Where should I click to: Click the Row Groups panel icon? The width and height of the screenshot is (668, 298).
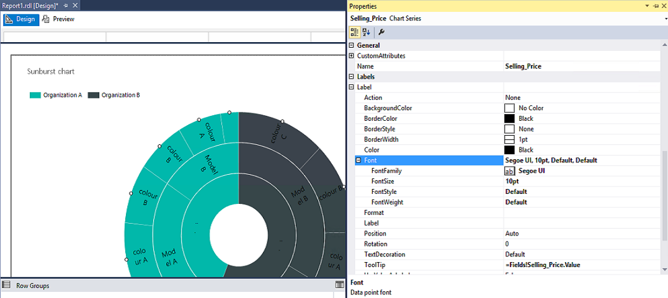tap(6, 286)
